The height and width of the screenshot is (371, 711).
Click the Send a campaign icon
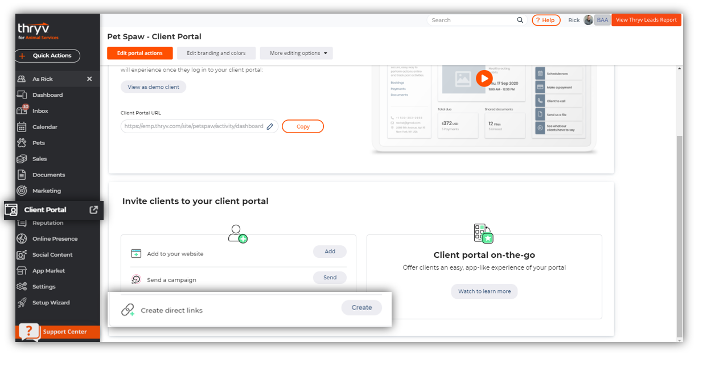coord(136,279)
